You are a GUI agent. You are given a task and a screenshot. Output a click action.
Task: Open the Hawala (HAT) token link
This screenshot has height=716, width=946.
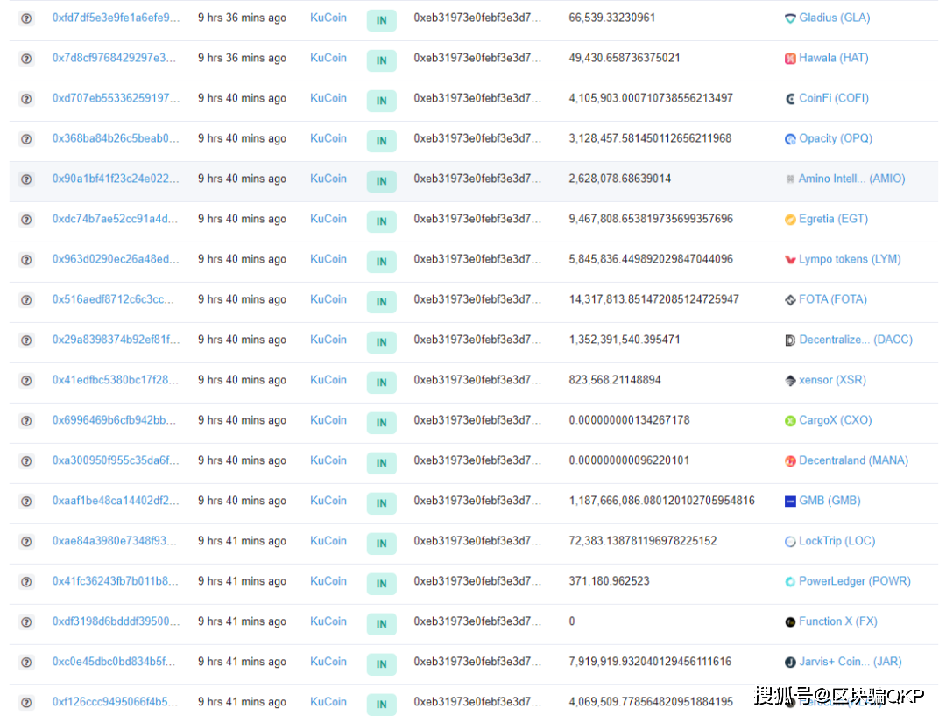(834, 58)
